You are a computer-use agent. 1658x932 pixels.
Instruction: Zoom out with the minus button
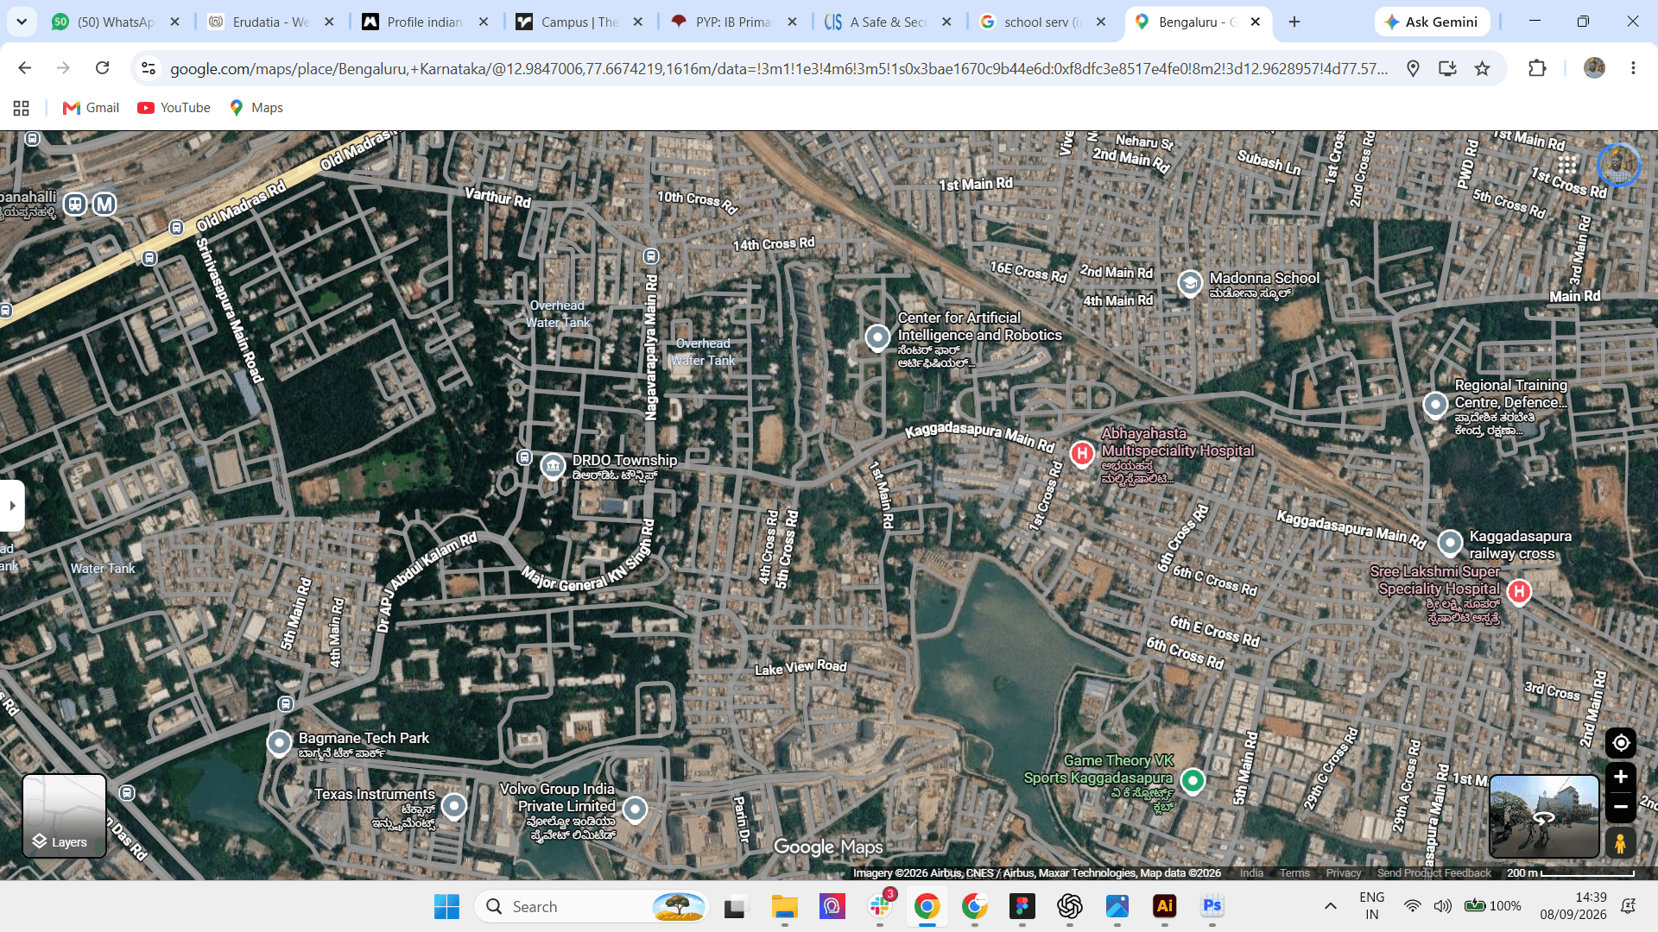pyautogui.click(x=1620, y=808)
